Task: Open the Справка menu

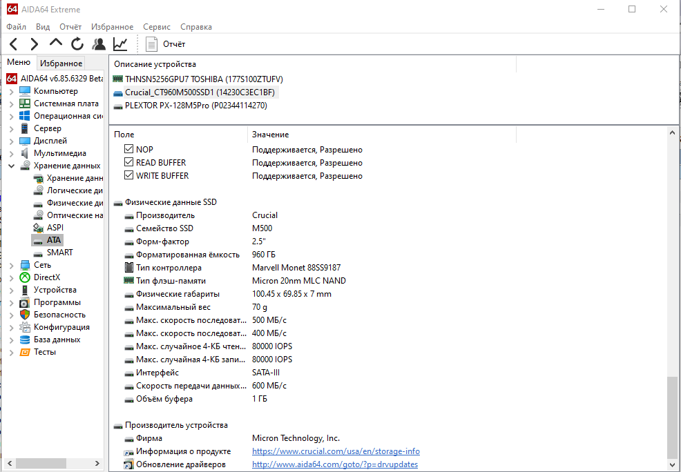Action: 196,27
